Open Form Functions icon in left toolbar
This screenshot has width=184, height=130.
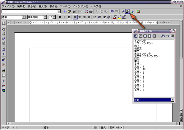[4, 43]
